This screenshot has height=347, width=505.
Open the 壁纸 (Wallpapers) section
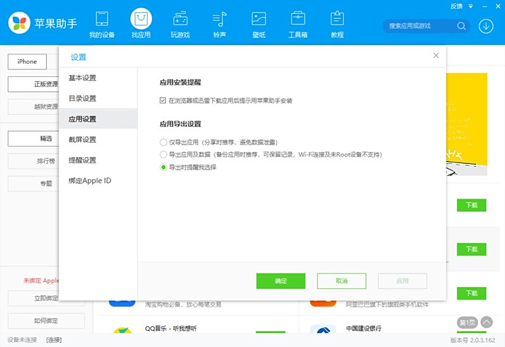[258, 23]
